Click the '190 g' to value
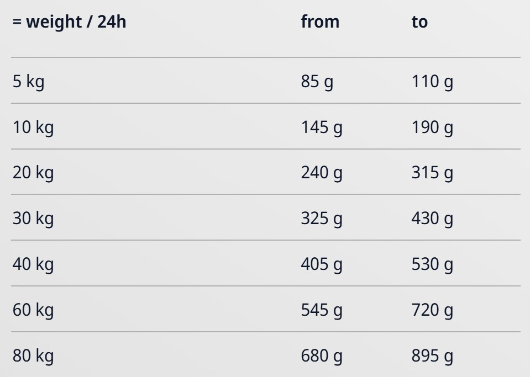Image resolution: width=530 pixels, height=377 pixels. [432, 128]
